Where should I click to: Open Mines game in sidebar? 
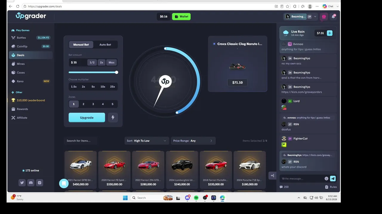coord(30,64)
